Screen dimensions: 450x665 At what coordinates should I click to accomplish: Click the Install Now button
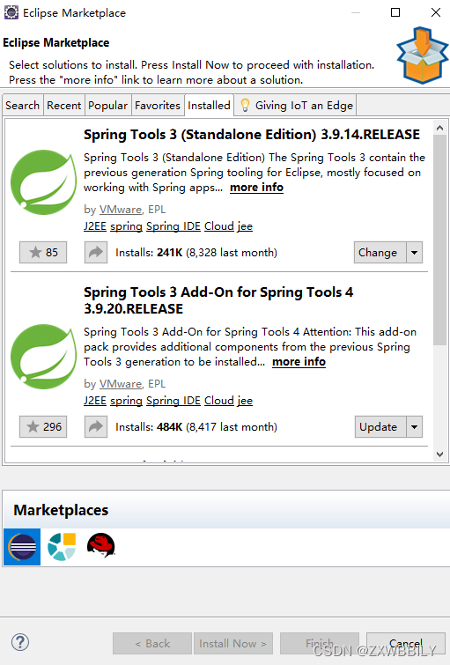(x=232, y=643)
